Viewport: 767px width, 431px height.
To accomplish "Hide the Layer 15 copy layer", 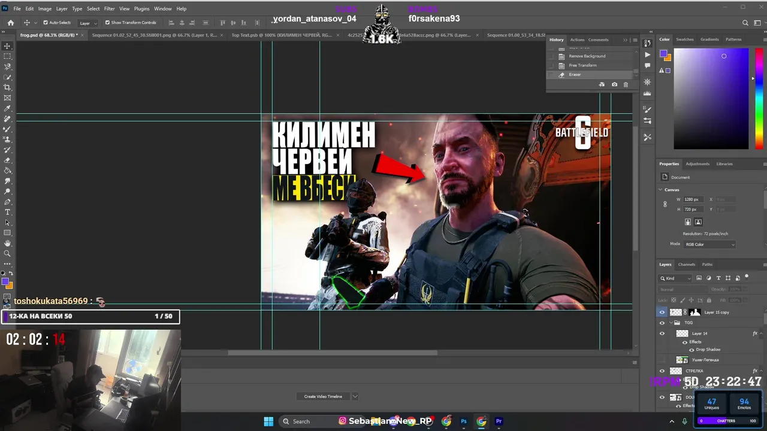I will tap(662, 312).
